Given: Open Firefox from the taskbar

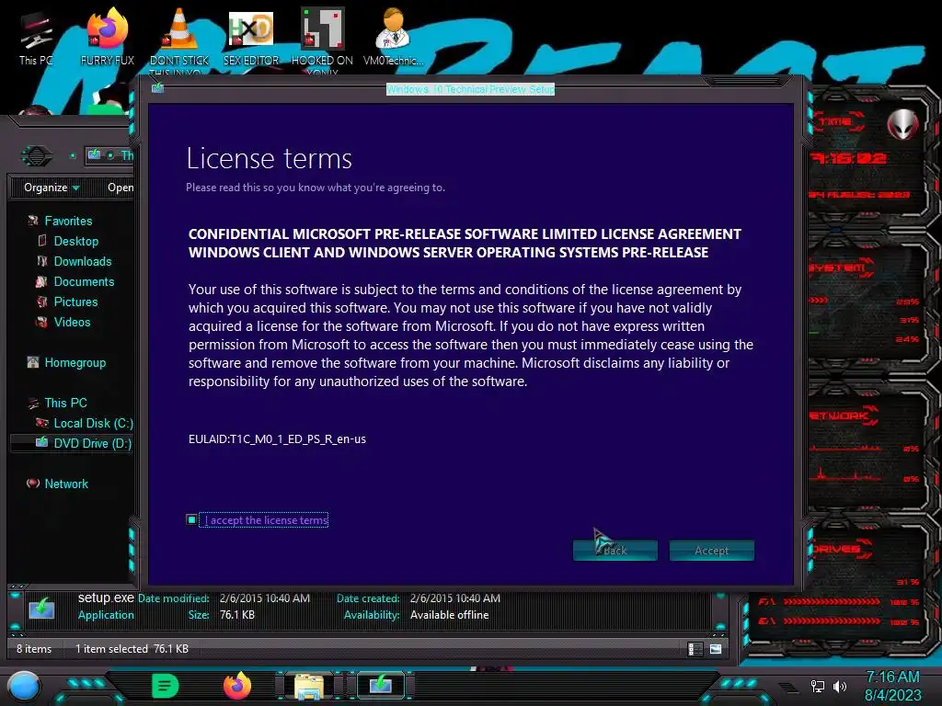Looking at the screenshot, I should (237, 686).
